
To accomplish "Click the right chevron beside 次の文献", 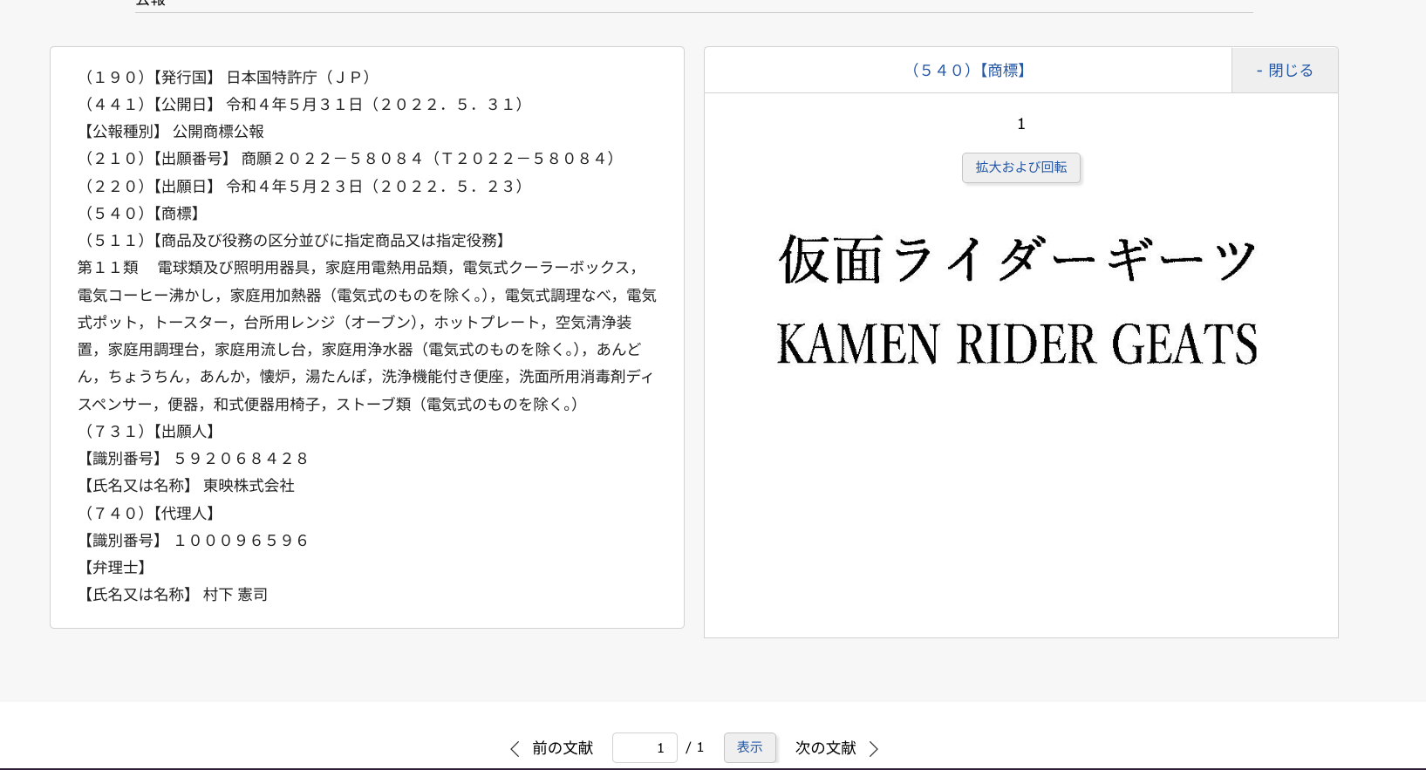I will click(x=874, y=748).
